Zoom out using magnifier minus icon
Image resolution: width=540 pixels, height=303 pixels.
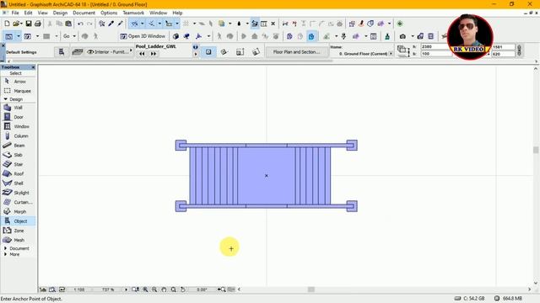click(x=154, y=290)
